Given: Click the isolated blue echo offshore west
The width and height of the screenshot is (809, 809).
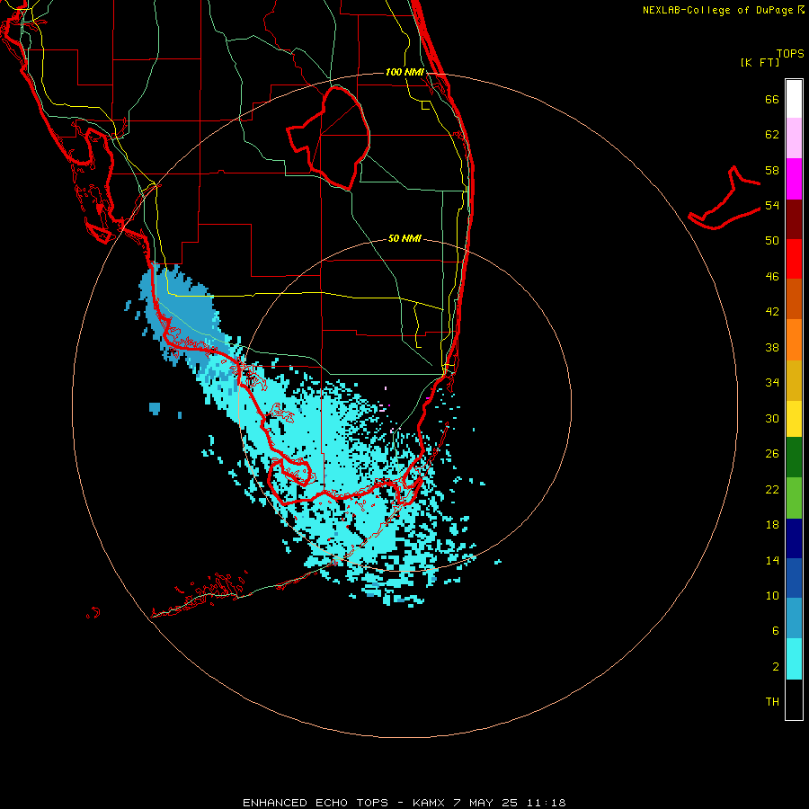Looking at the screenshot, I should tap(155, 408).
